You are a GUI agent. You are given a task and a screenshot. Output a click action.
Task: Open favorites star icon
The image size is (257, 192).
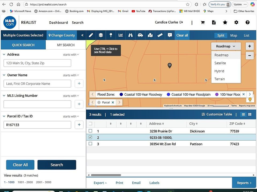click(x=225, y=23)
